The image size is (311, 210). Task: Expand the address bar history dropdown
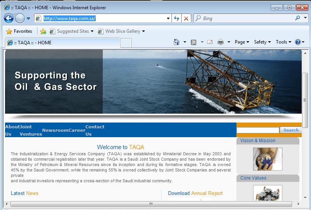coord(168,18)
